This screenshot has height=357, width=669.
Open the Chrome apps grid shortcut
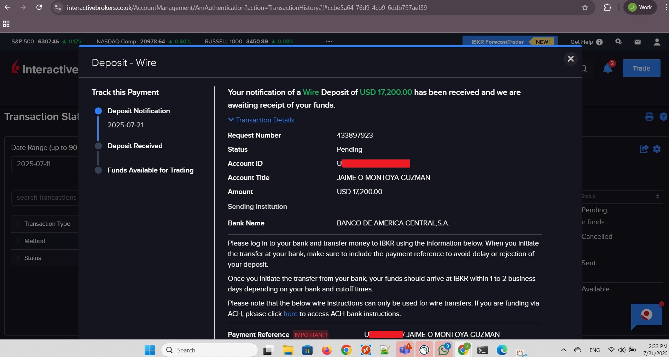[6, 24]
